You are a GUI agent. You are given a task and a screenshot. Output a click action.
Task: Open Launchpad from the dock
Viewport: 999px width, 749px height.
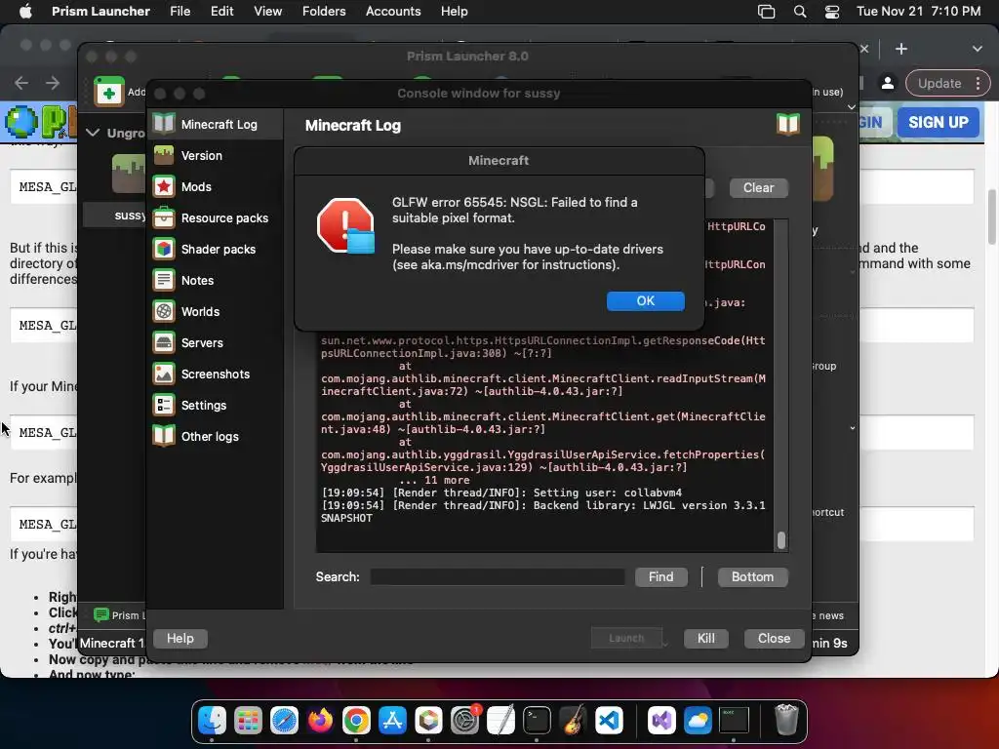248,721
